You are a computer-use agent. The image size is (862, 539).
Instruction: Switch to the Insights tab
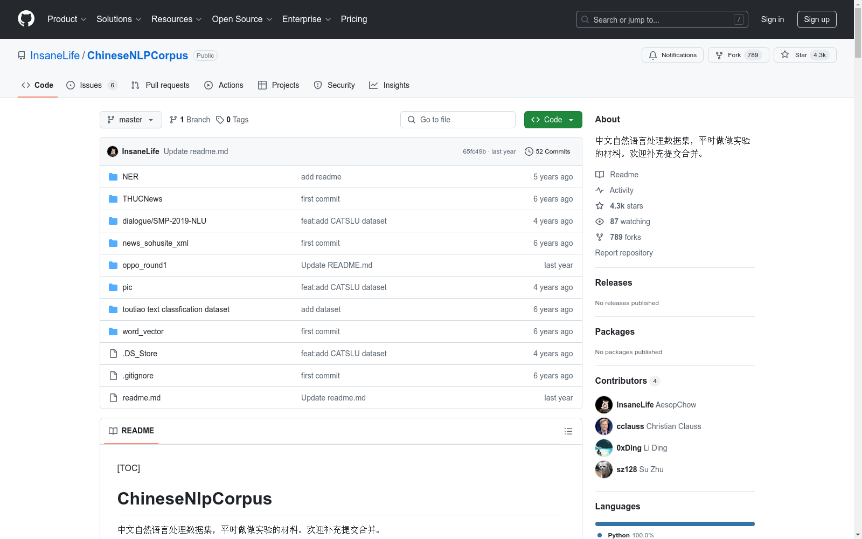[389, 85]
